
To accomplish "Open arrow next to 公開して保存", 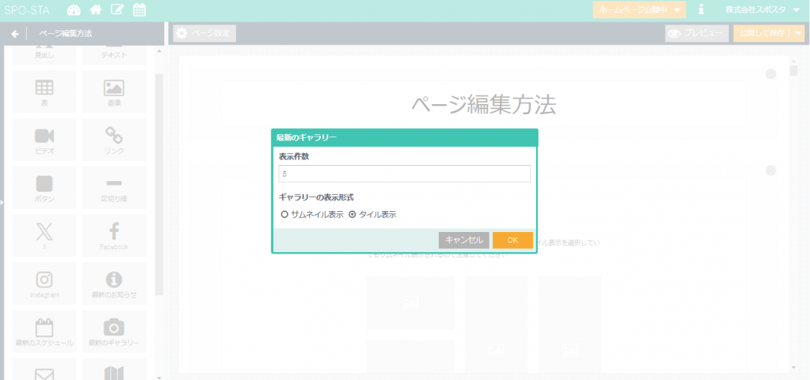I will pyautogui.click(x=798, y=33).
